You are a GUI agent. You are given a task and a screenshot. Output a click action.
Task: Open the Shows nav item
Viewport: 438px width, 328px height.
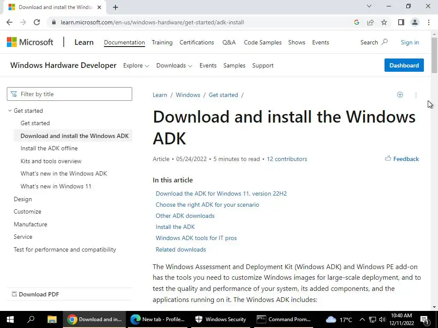[297, 42]
